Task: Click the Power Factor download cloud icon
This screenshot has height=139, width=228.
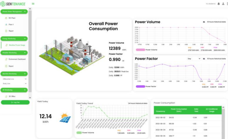Action: [x=204, y=59]
